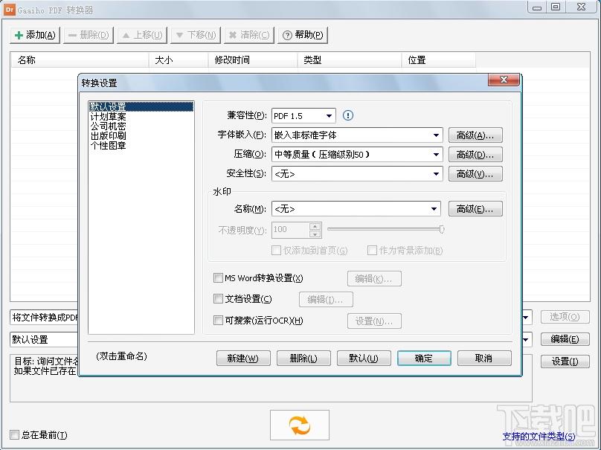Open 支持的文件类型(S) link

tap(539, 436)
